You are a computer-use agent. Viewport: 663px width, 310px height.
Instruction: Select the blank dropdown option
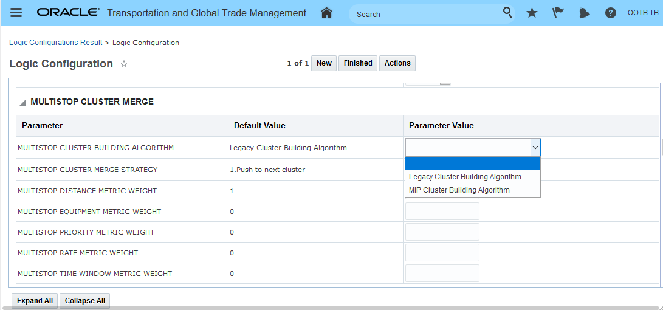point(472,164)
